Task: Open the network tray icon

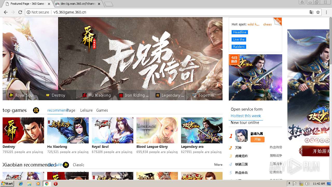Action: point(301,184)
